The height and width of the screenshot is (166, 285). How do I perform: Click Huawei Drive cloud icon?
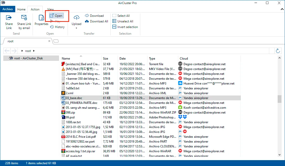180,83
